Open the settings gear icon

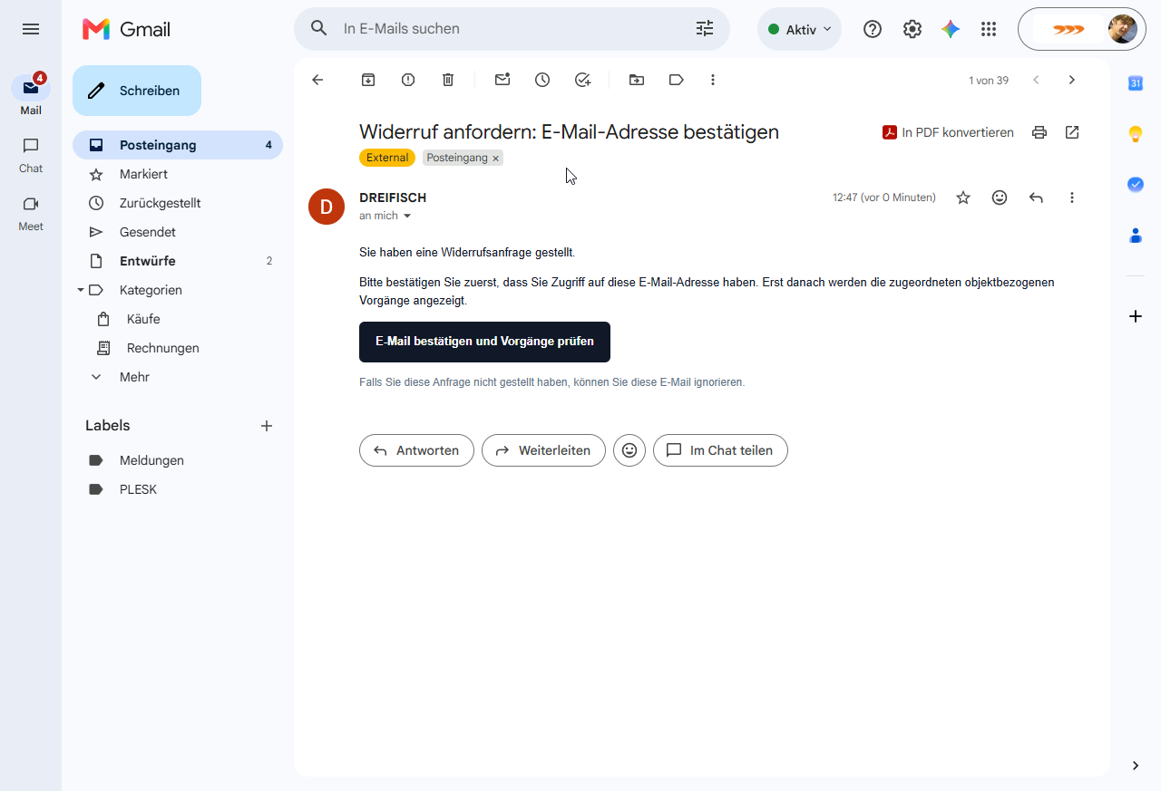(x=912, y=29)
